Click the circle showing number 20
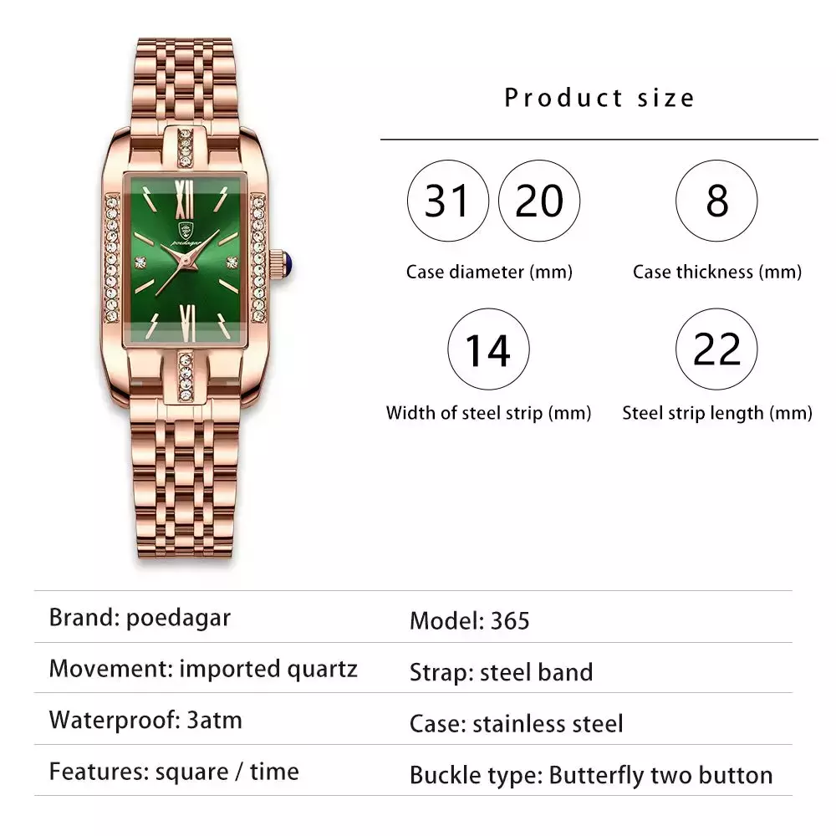 point(539,201)
